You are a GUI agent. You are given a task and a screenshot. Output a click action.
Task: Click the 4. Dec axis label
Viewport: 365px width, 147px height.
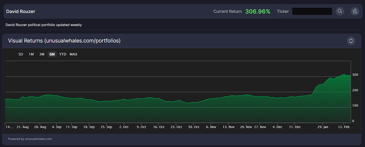(278, 127)
